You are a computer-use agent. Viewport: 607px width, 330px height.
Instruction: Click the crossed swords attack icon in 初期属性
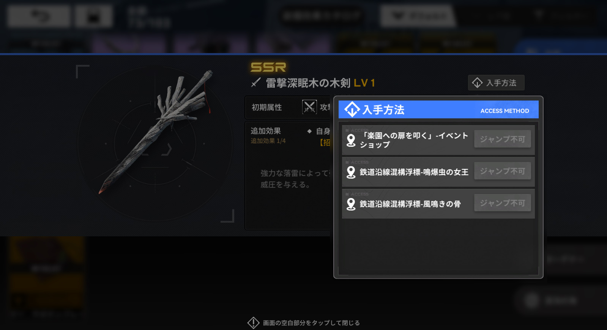[x=309, y=107]
